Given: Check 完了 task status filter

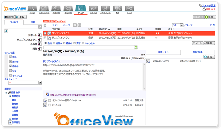Looking at the screenshot, I should click(x=10, y=71).
